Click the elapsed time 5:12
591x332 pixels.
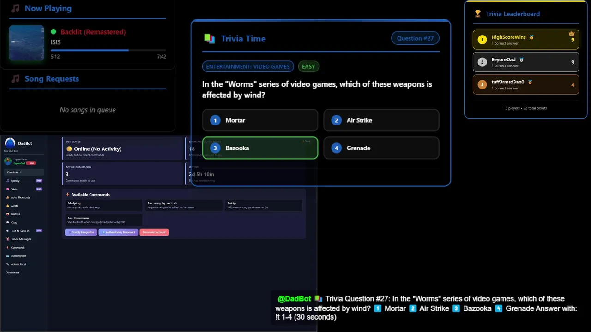[x=55, y=57]
